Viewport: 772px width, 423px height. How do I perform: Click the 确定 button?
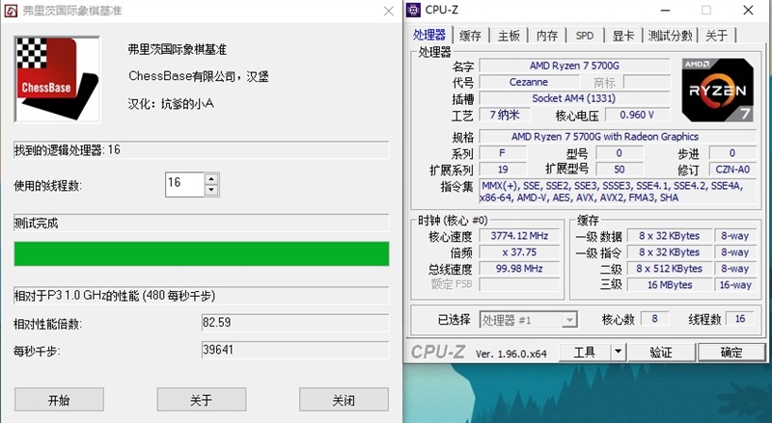click(731, 352)
